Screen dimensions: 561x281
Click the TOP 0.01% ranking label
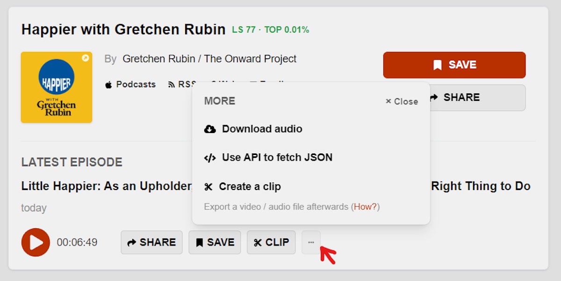(x=287, y=30)
